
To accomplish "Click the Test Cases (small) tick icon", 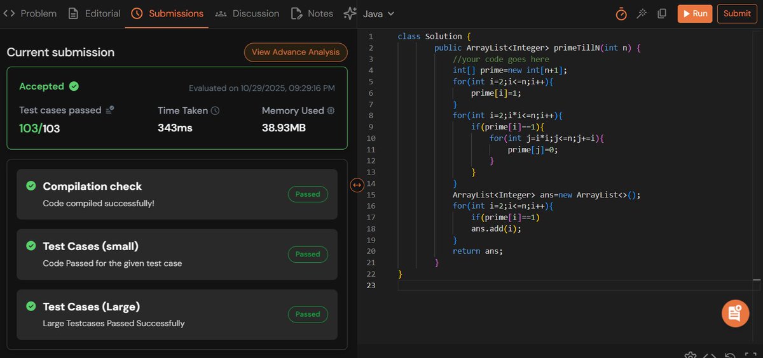I will point(31,246).
